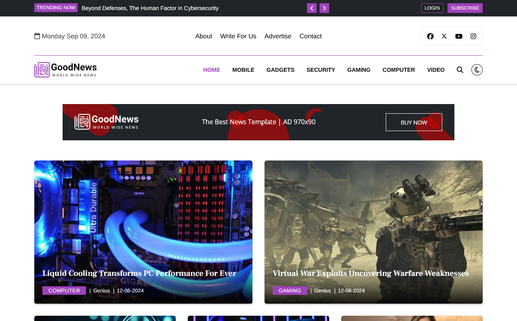The height and width of the screenshot is (321, 517).
Task: Open the Security menu item
Action: tap(321, 70)
